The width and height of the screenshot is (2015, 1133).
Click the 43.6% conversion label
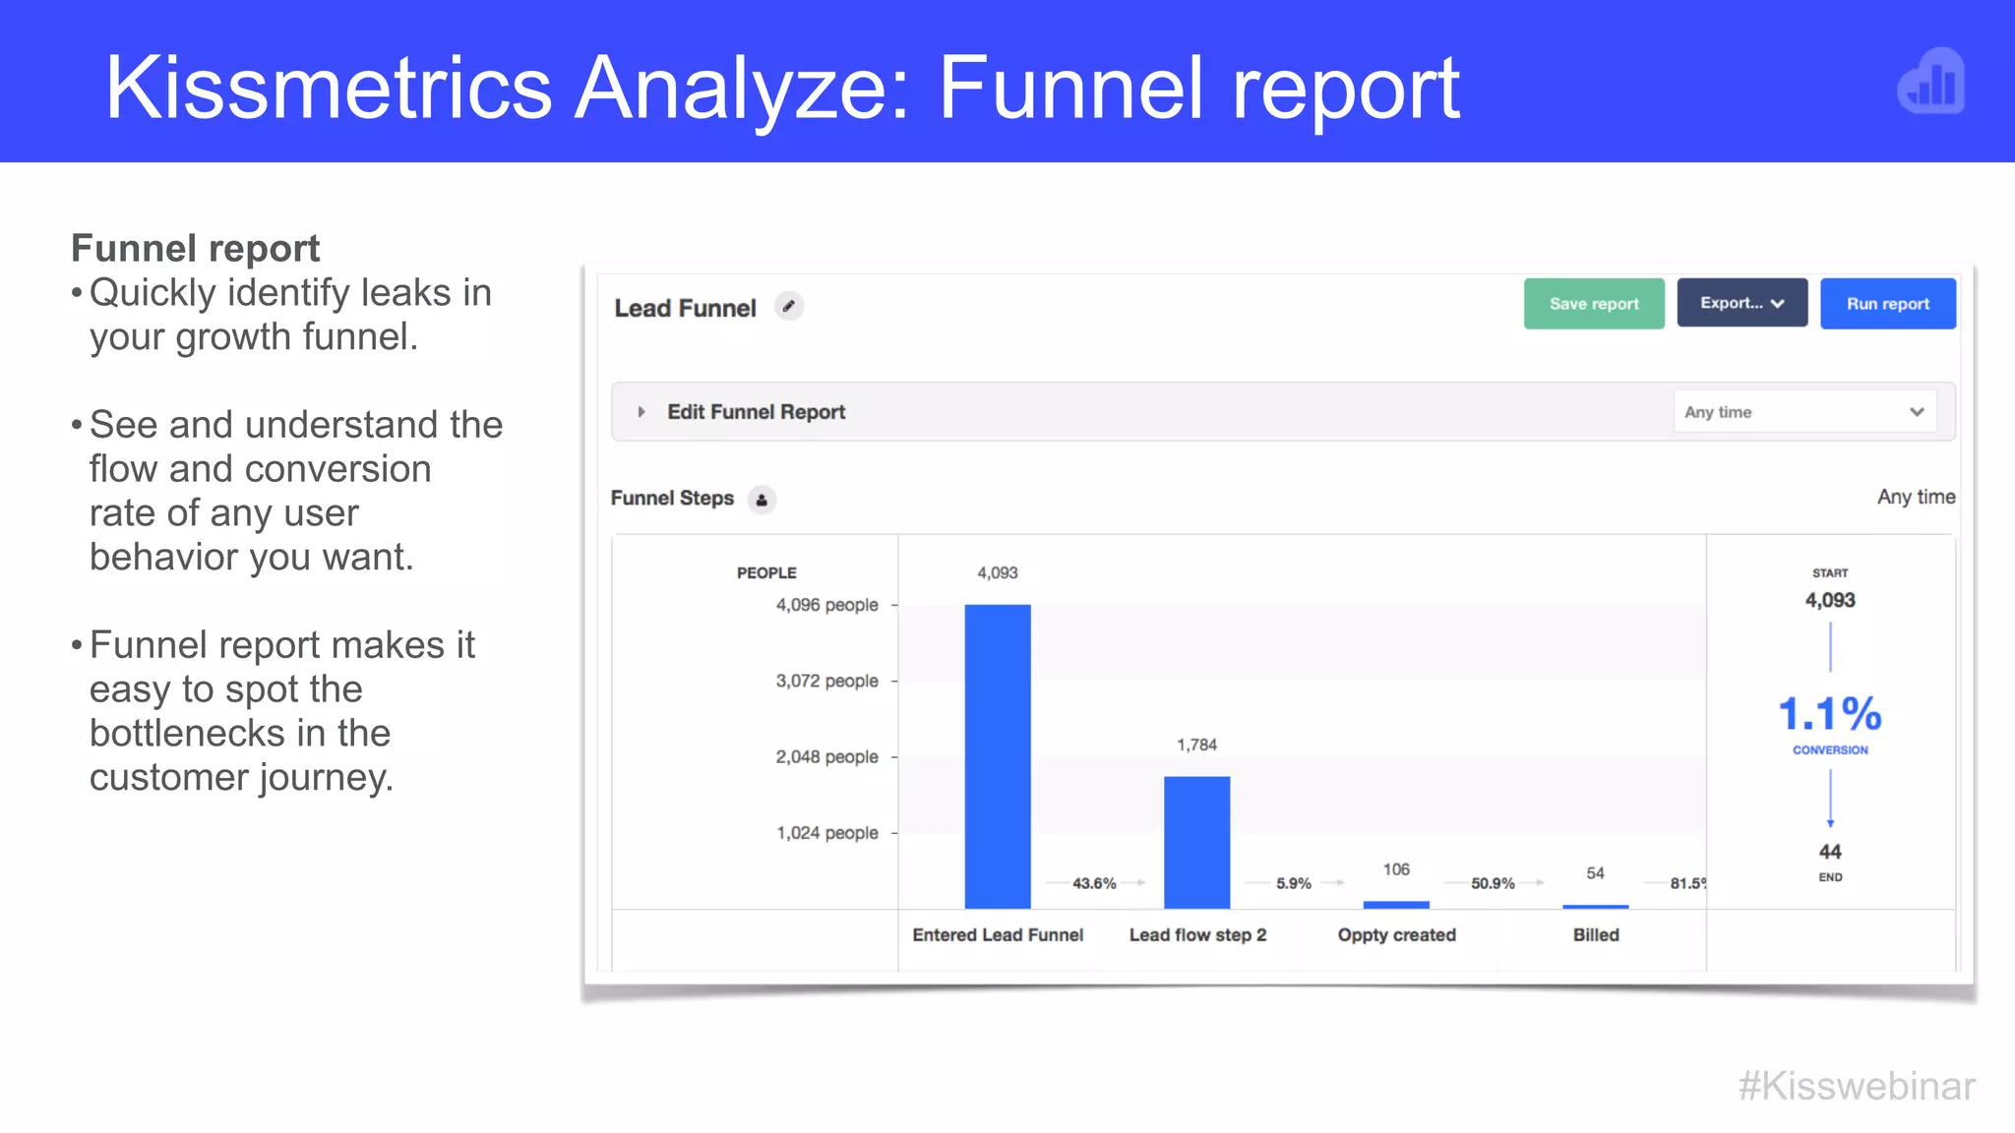point(1094,883)
